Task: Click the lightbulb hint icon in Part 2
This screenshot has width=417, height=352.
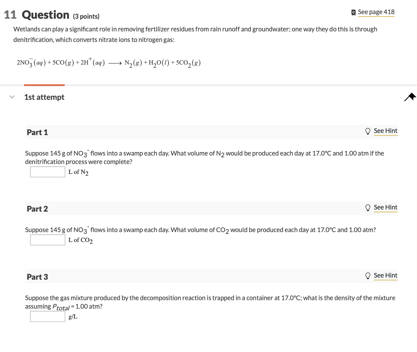Action: pyautogui.click(x=368, y=207)
